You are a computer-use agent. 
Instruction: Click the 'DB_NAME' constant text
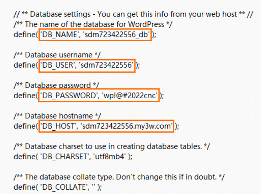click(59, 35)
